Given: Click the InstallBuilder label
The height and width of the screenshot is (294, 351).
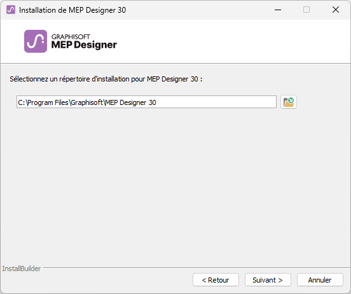Looking at the screenshot, I should coord(22,269).
